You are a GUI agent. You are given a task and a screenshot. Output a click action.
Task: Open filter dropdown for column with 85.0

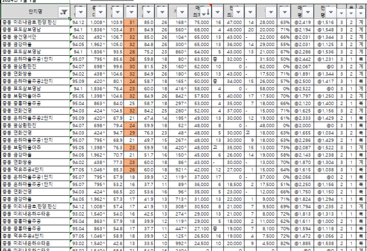(148, 12)
